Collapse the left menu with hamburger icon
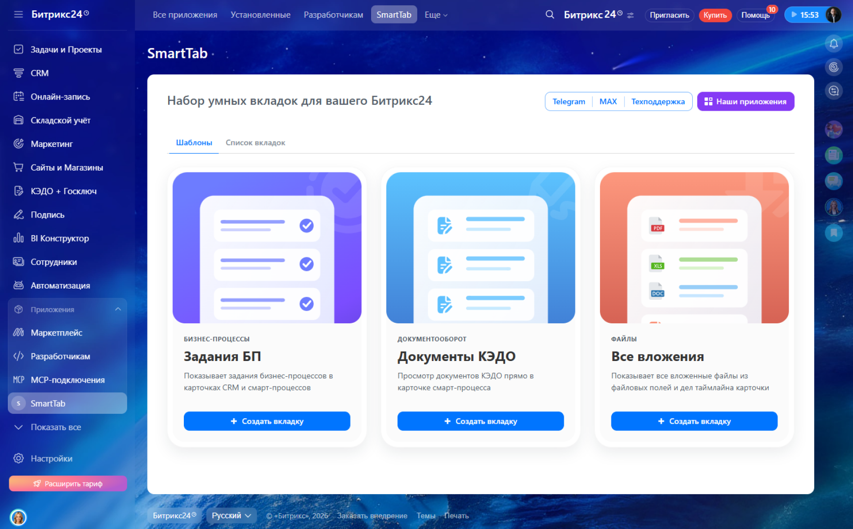This screenshot has height=529, width=853. click(x=19, y=15)
